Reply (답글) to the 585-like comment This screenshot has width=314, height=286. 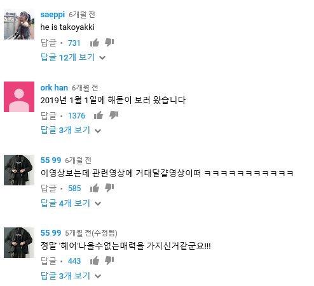coord(48,188)
